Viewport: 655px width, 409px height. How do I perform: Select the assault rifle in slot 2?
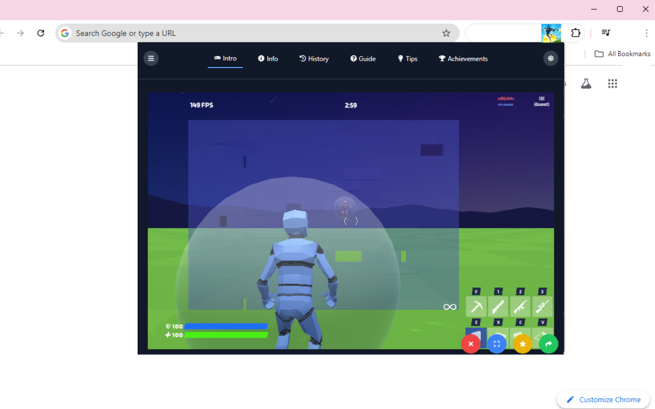click(x=520, y=307)
